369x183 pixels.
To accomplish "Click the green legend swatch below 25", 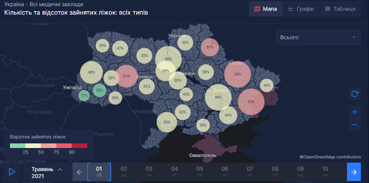I will [18, 146].
